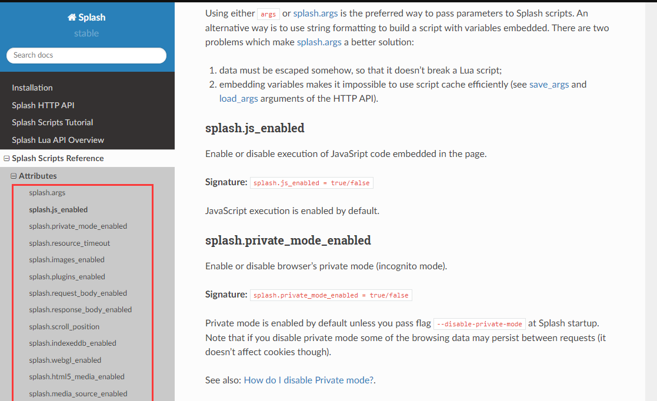Screen dimensions: 657x401
Task: Click the save_args link
Action: click(x=549, y=85)
